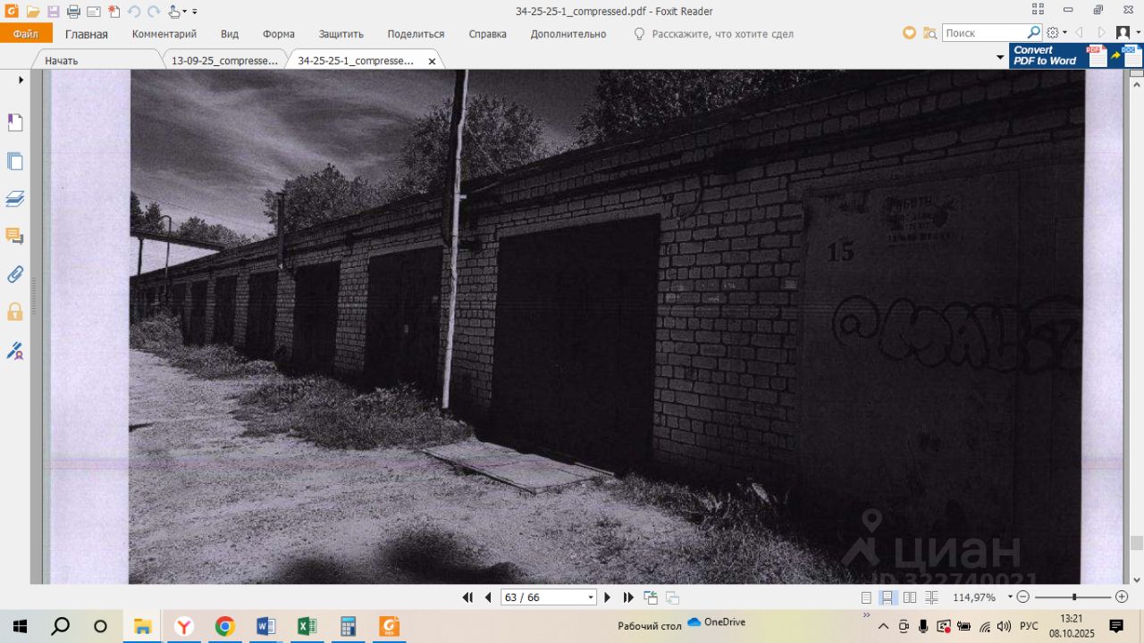Click the orange Файл button
Viewport: 1144px width, 643px height.
26,34
